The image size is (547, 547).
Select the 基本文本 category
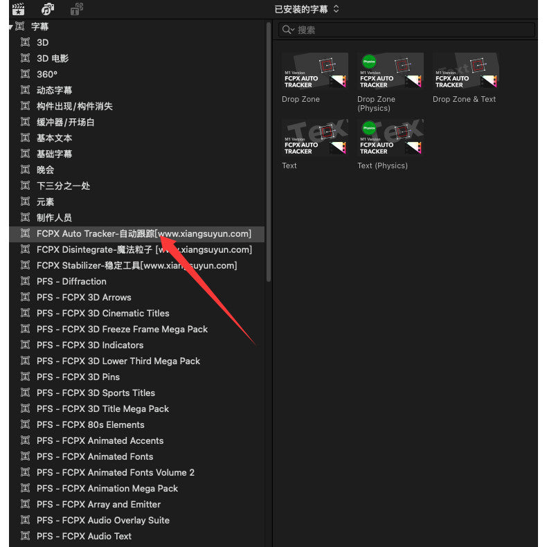coord(137,138)
